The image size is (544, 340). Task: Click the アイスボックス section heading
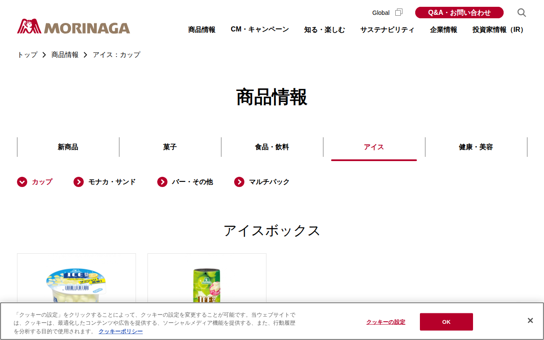pyautogui.click(x=272, y=231)
